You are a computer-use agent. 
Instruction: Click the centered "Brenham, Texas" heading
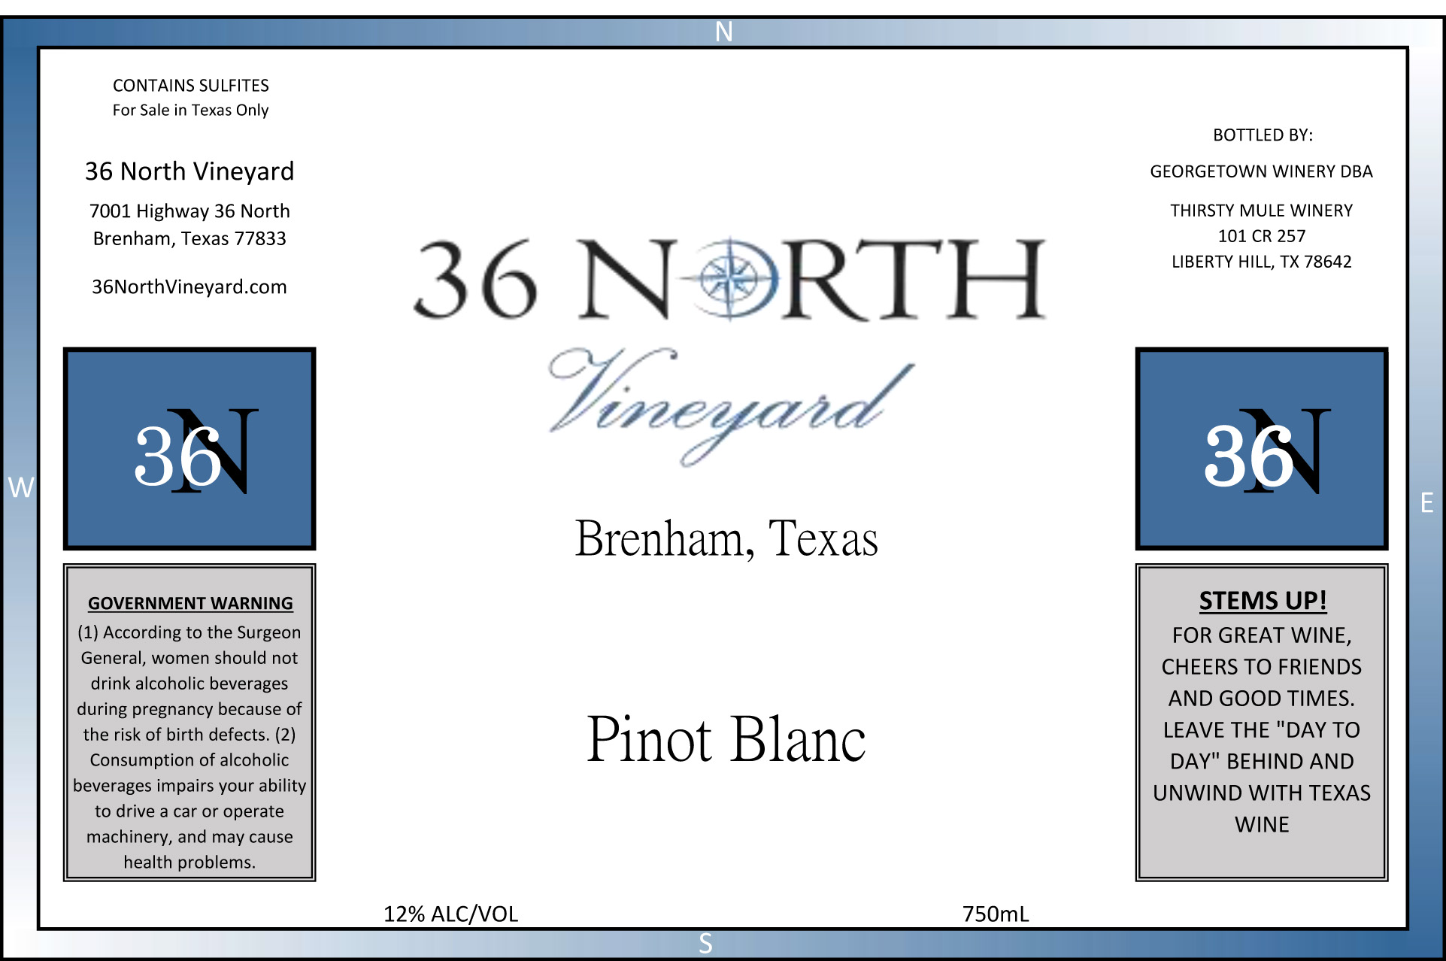click(726, 538)
